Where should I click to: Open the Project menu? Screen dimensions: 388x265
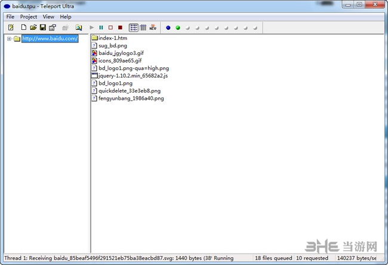29,17
